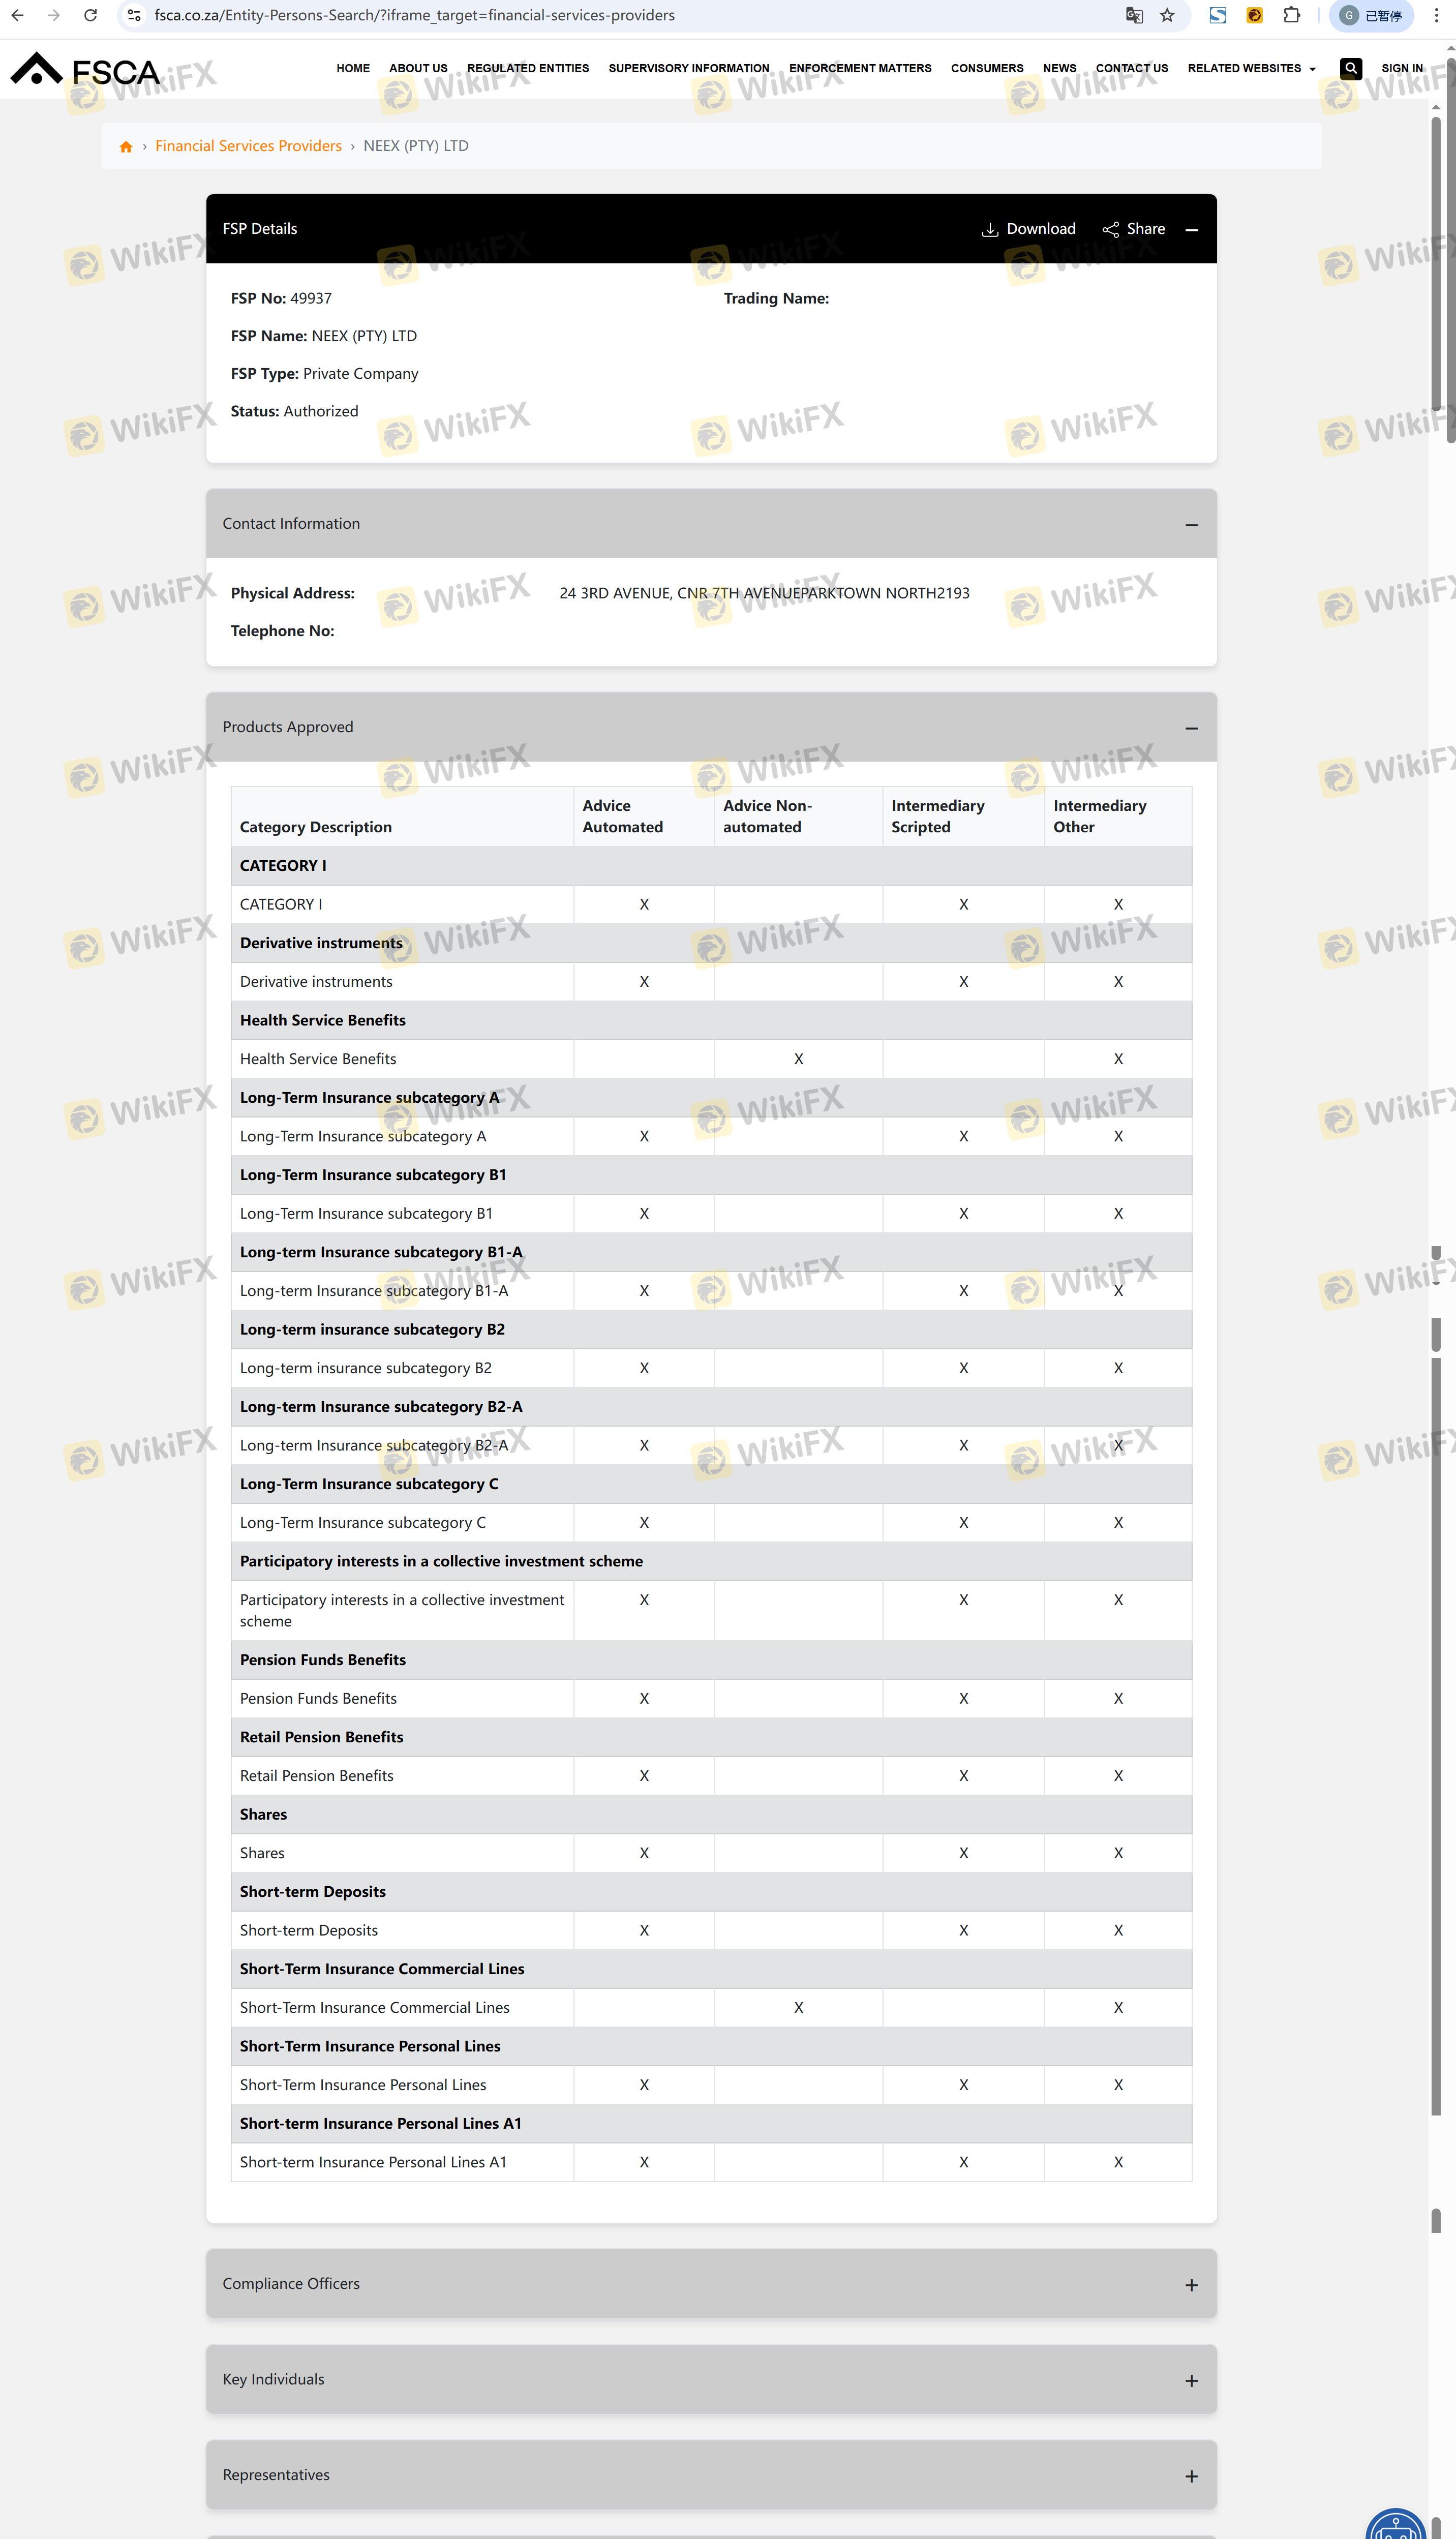This screenshot has height=2539, width=1456.
Task: Expand the Representatives section
Action: coord(1191,2476)
